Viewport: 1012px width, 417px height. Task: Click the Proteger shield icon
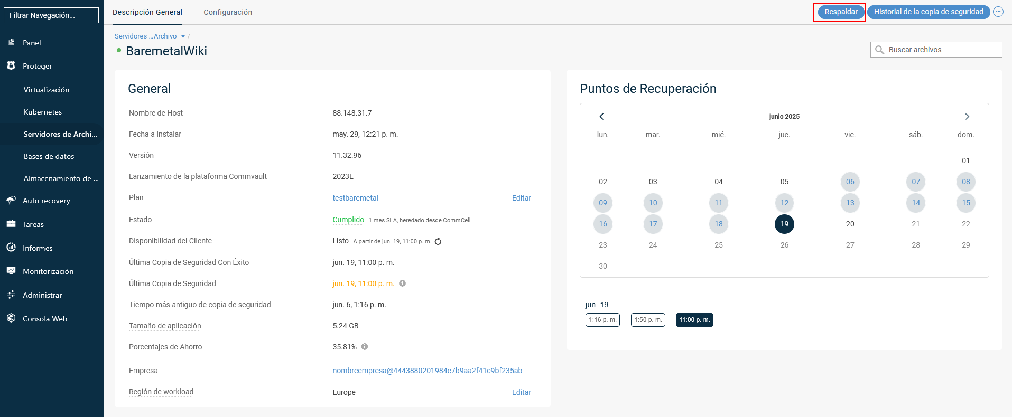[x=11, y=65]
